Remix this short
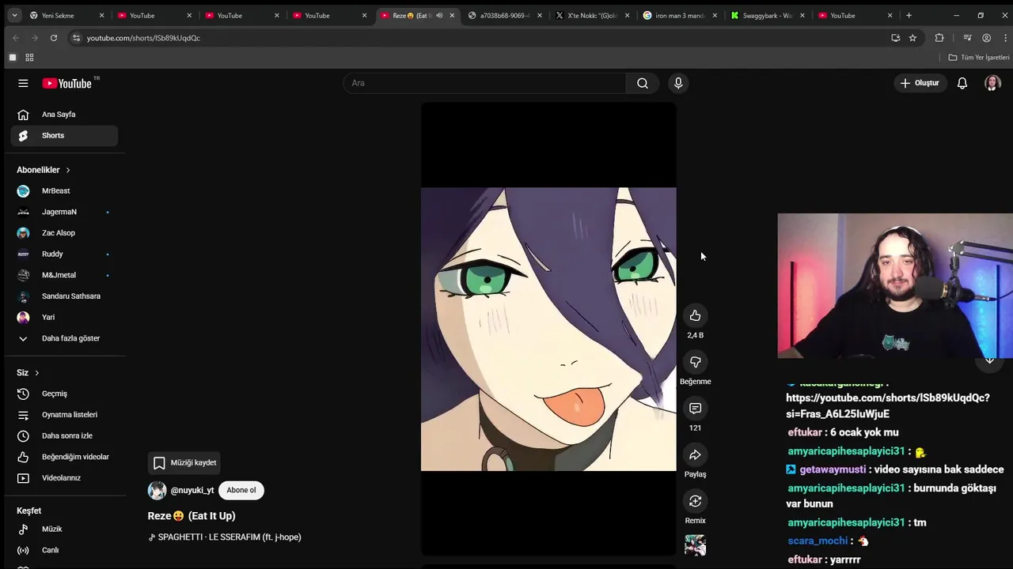This screenshot has height=569, width=1013. tap(695, 501)
